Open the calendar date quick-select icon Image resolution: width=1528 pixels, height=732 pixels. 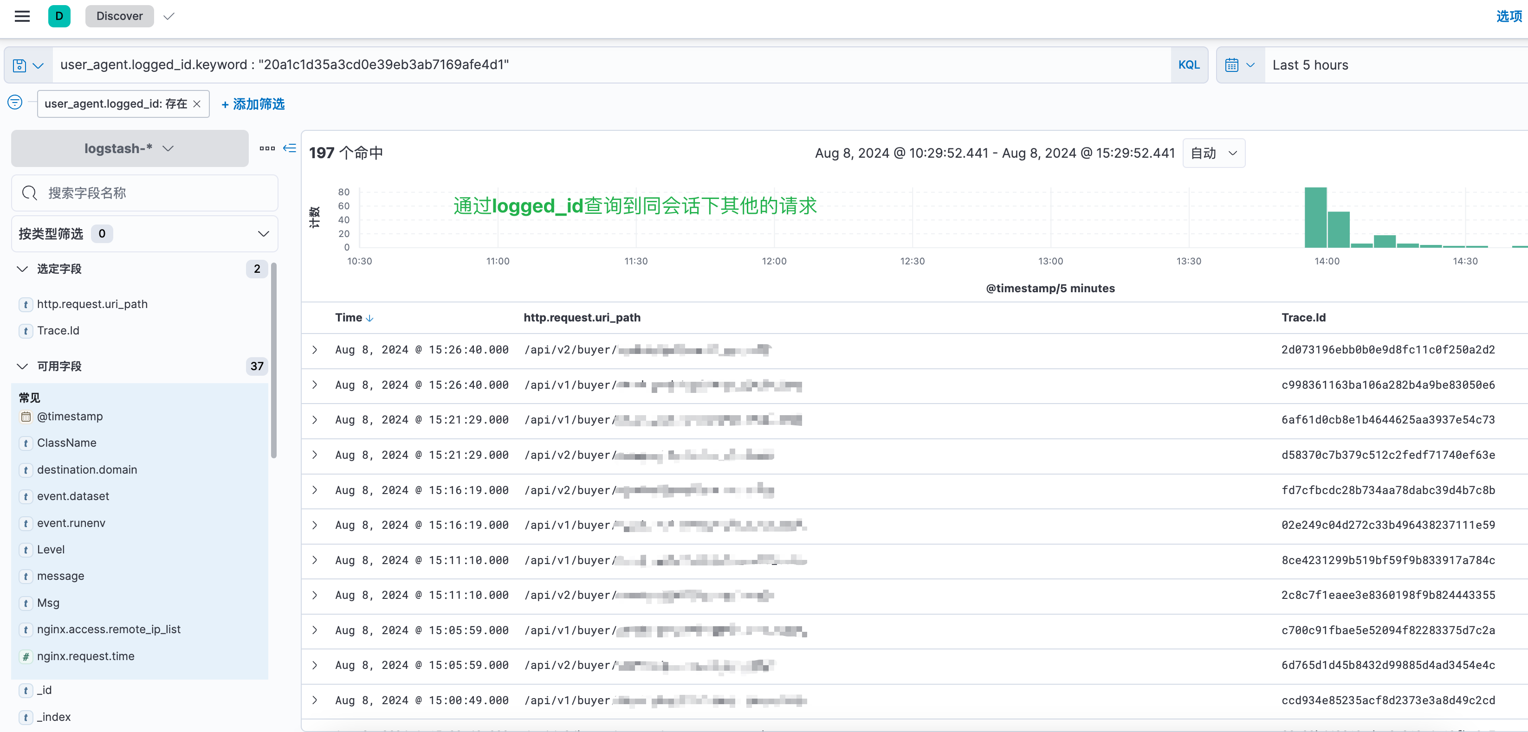(1232, 65)
